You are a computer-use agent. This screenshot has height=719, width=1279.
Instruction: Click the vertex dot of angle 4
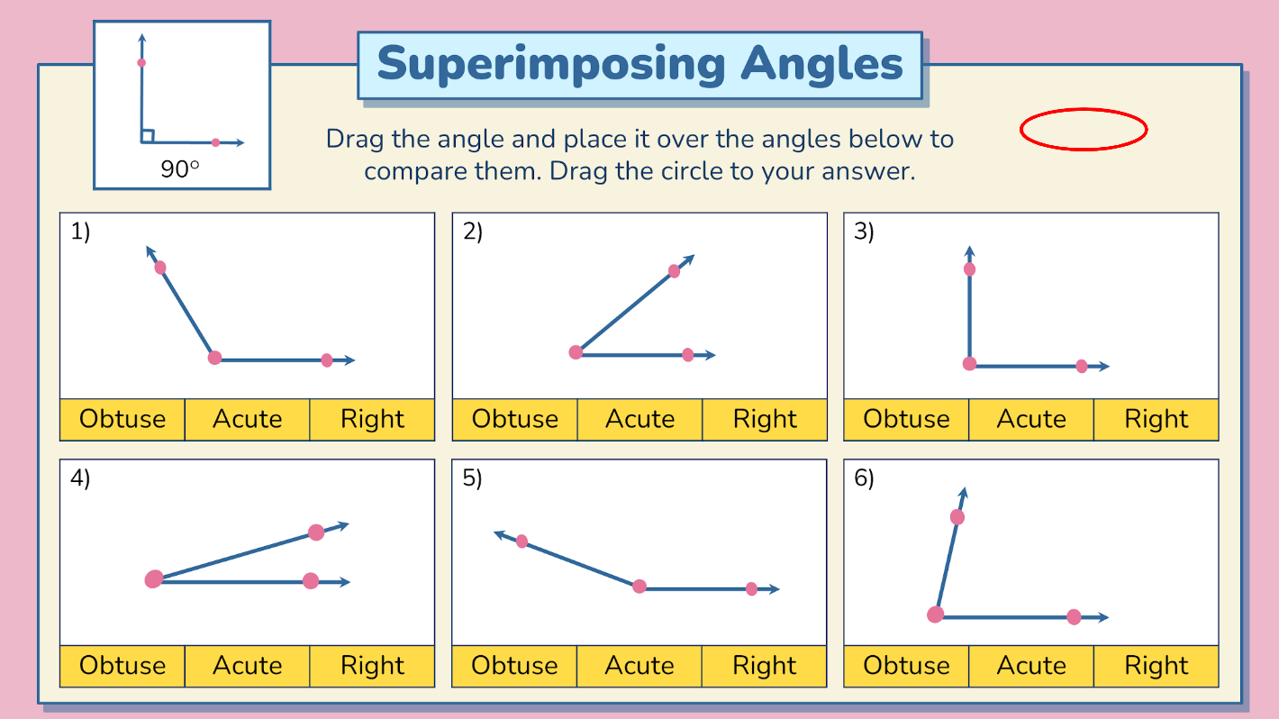pos(154,579)
